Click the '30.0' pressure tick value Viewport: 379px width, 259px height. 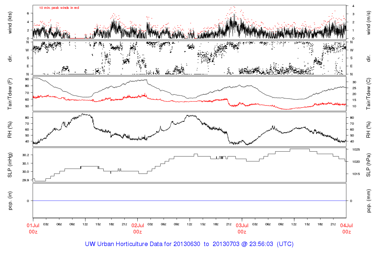[26, 172]
